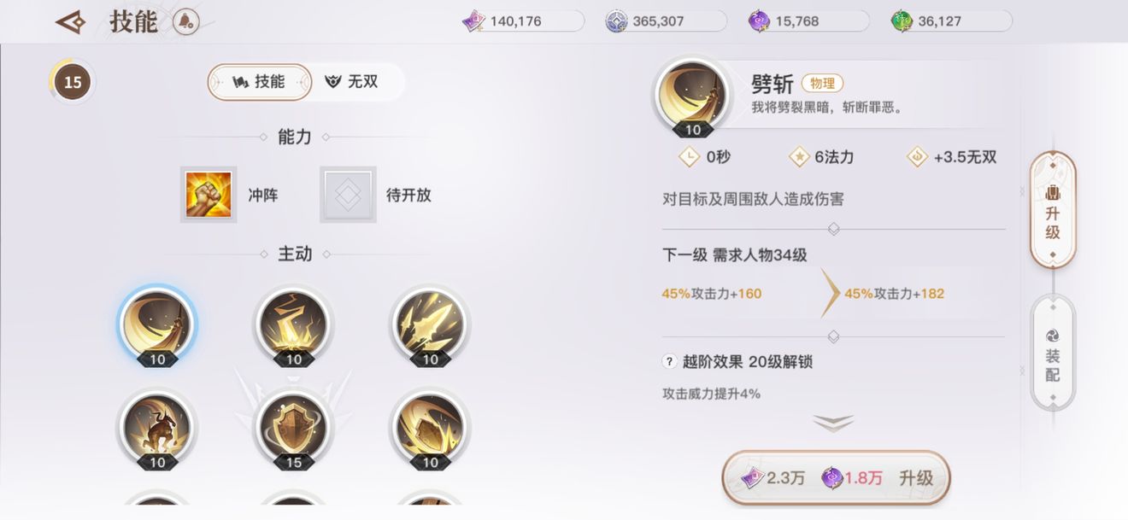Open the bell icon beside 技能 title

(x=185, y=22)
